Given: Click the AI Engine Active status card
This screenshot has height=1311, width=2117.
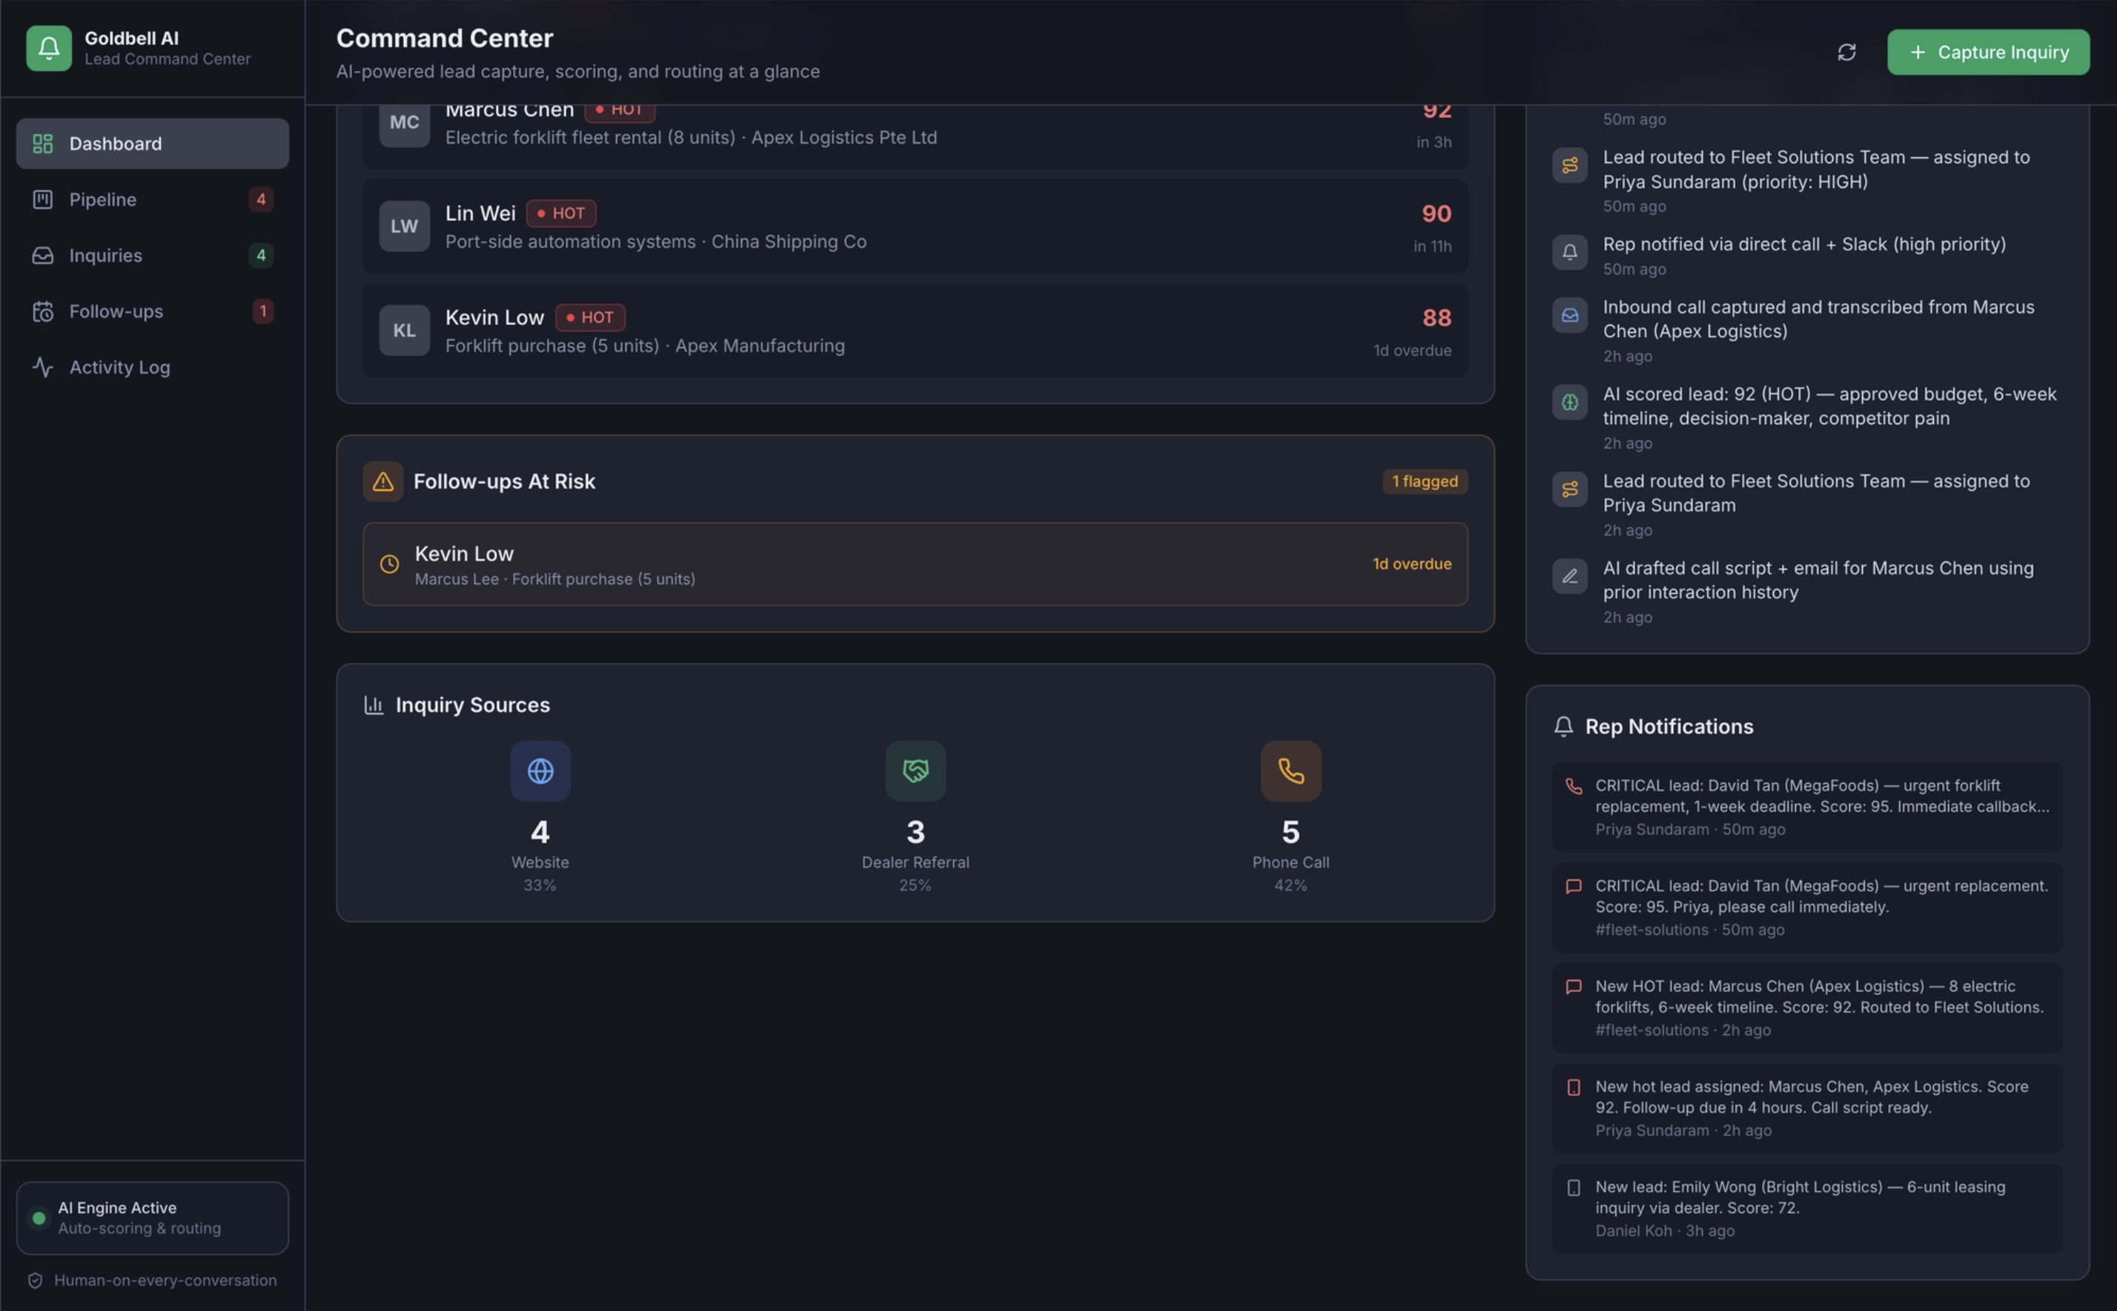Looking at the screenshot, I should click(x=153, y=1218).
